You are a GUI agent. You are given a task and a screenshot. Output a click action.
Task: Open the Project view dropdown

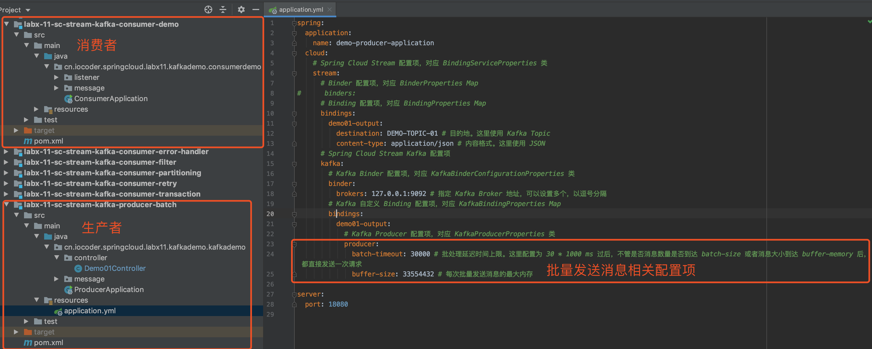click(28, 10)
